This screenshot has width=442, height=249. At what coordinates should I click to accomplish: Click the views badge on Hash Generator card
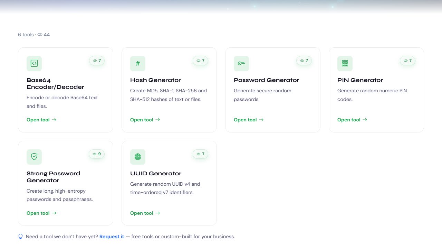[x=200, y=61]
